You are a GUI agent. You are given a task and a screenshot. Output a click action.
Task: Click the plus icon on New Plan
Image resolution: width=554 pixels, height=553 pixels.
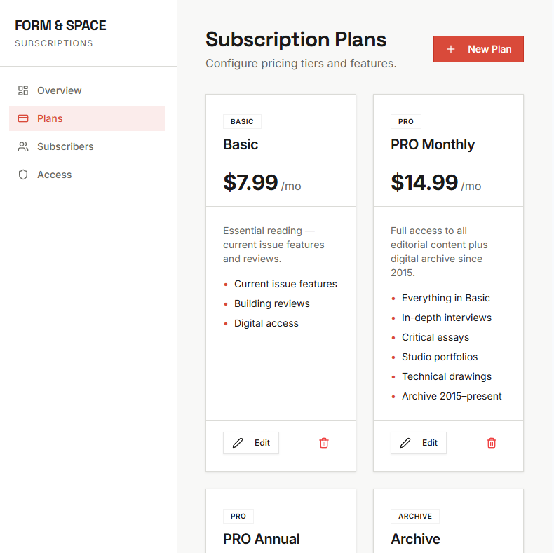point(451,49)
